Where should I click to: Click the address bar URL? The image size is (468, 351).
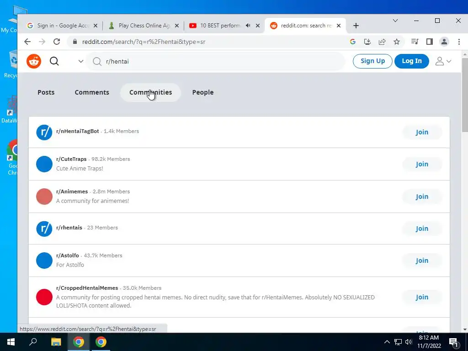tap(144, 42)
